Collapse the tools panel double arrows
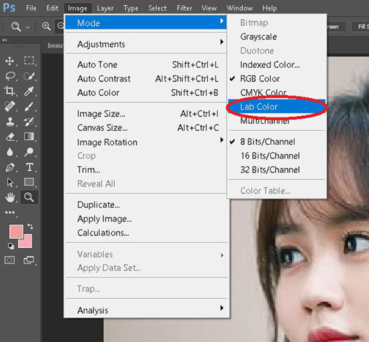369x342 pixels. tap(4, 40)
